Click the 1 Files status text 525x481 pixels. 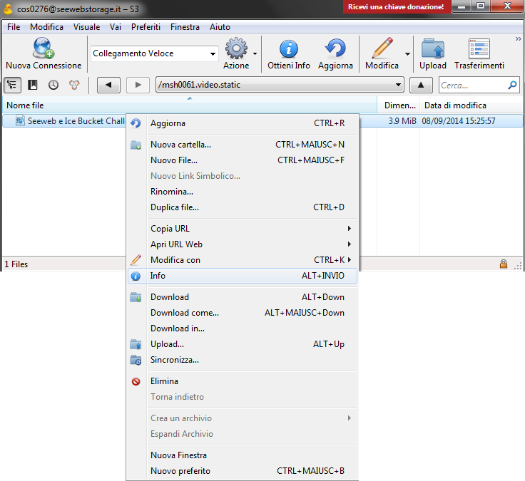[16, 264]
